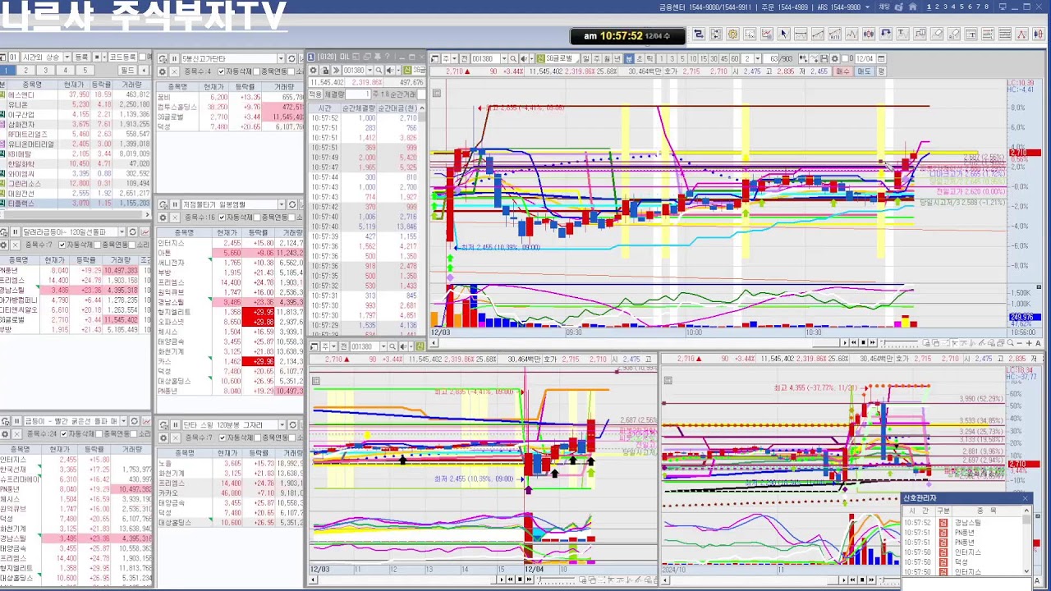
Task: Toggle 종목연동 checkbox in the 저점불타기 panel
Action: [257, 218]
